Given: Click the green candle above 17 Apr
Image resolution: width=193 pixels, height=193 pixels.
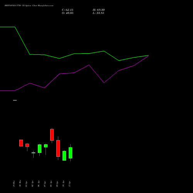Looking at the screenshot, I should point(70,153).
